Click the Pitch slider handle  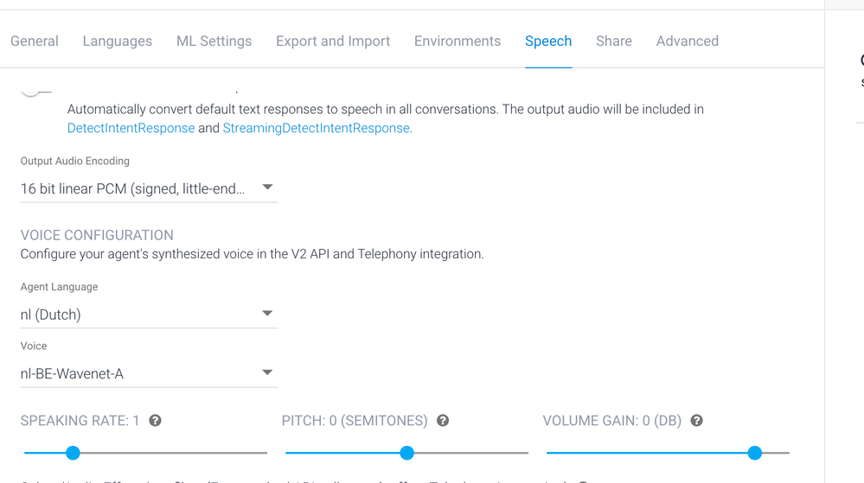point(406,453)
